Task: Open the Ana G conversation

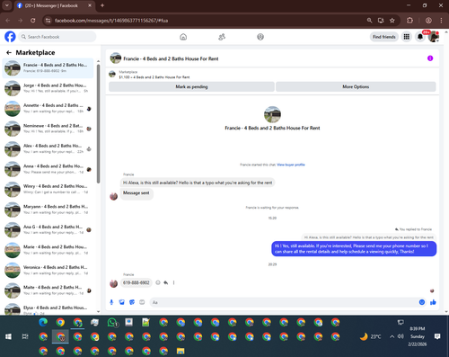Action: point(48,229)
